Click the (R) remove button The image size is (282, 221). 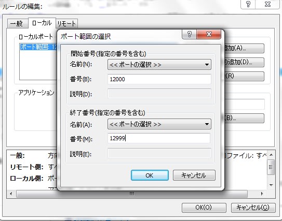244,76
